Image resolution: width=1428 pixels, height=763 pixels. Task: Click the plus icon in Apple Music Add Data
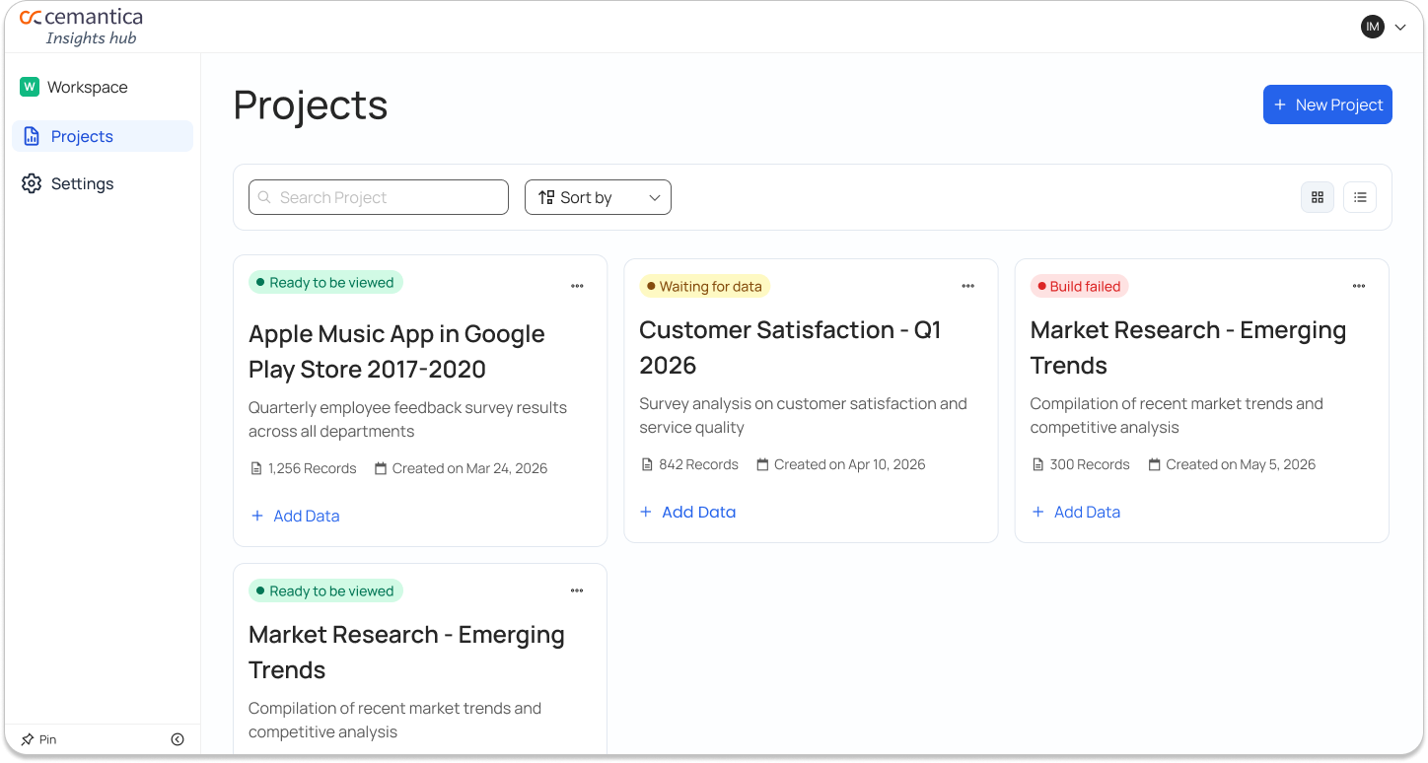[x=257, y=516]
